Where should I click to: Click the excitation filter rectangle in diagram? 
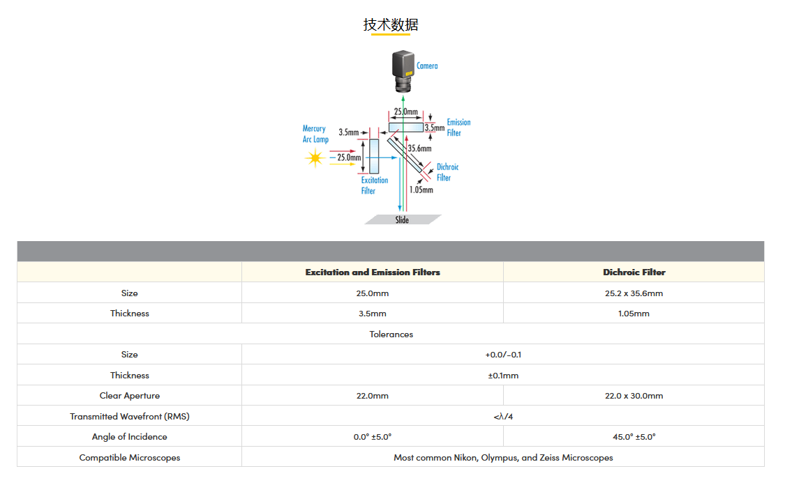[373, 156]
